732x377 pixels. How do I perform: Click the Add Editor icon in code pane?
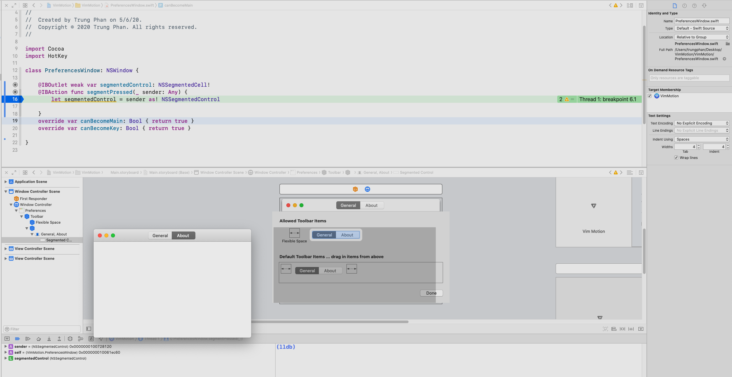pos(641,5)
